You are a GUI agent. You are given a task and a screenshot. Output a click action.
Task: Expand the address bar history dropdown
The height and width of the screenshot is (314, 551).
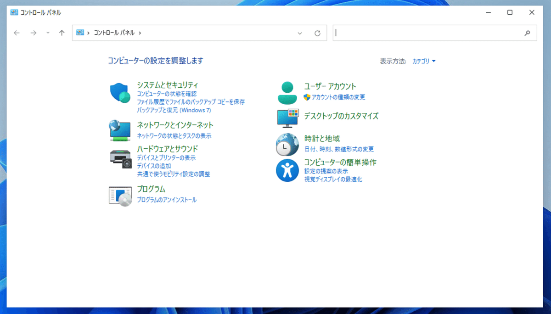pyautogui.click(x=300, y=33)
